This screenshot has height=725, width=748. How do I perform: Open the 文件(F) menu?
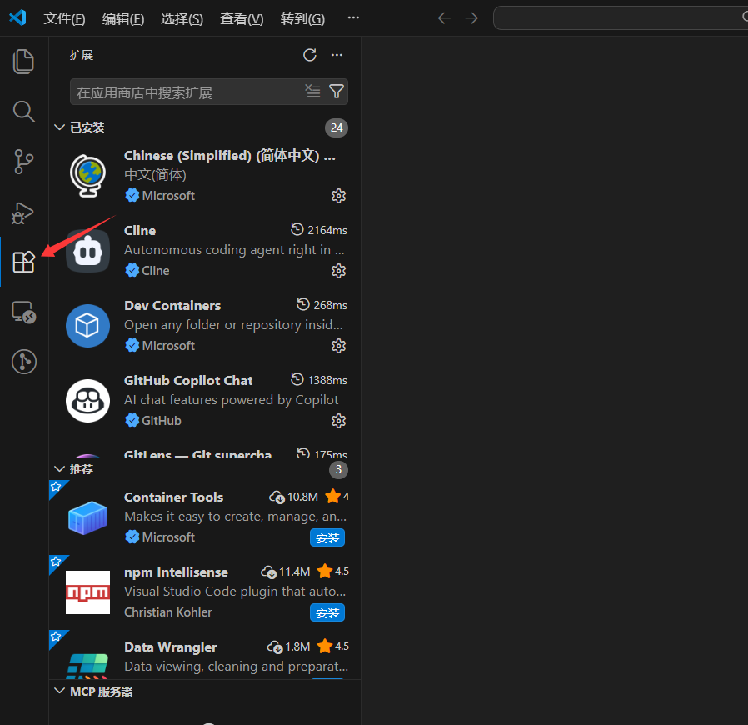click(x=64, y=18)
